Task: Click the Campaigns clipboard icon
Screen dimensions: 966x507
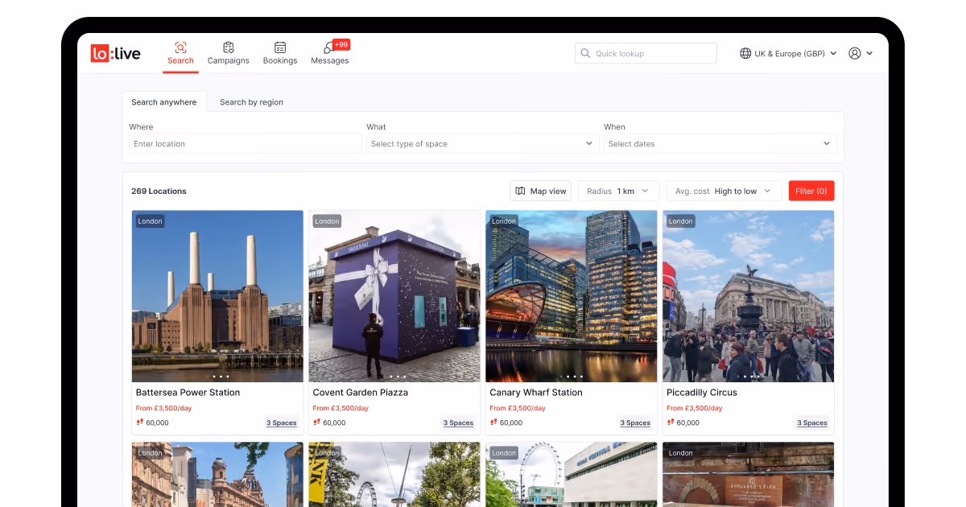Action: click(229, 47)
